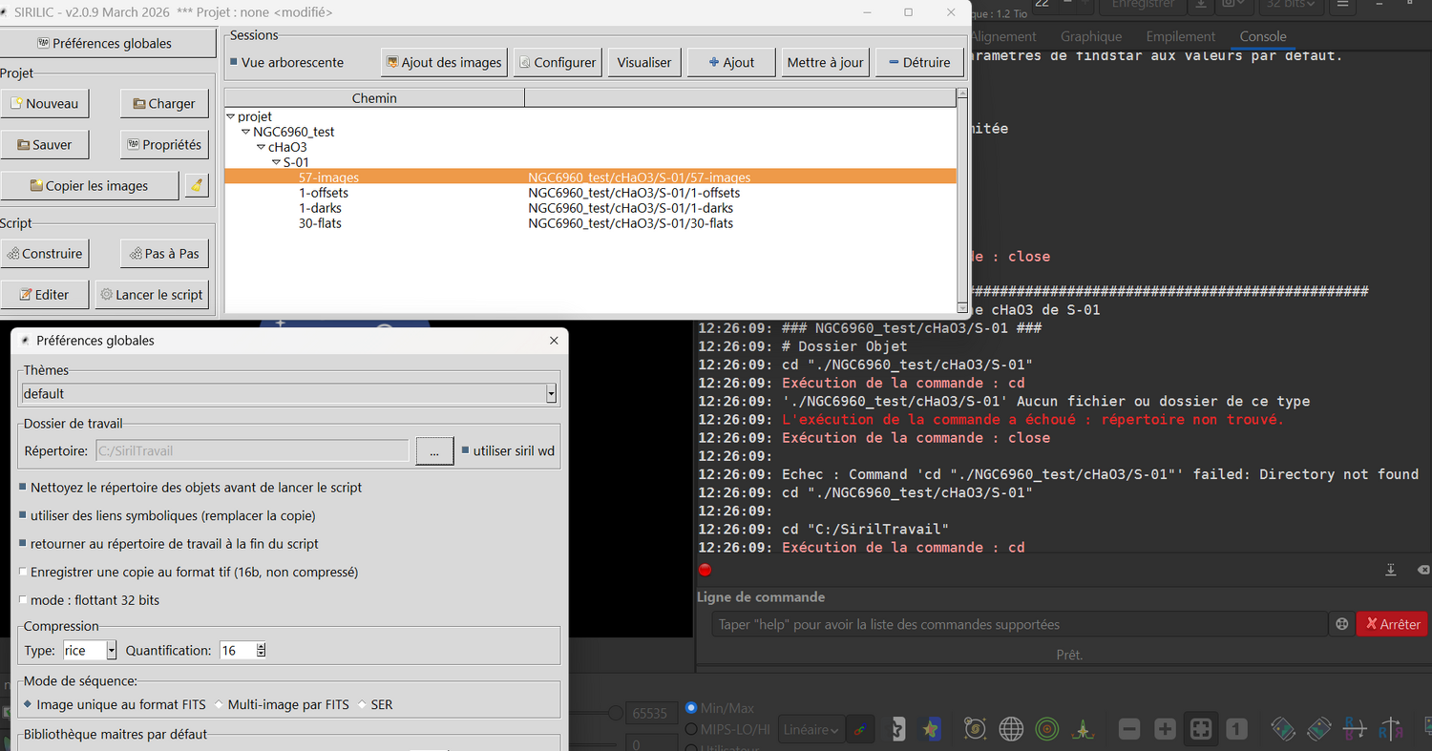This screenshot has width=1432, height=751.
Task: Create a new project with Nouveau
Action: tap(45, 103)
